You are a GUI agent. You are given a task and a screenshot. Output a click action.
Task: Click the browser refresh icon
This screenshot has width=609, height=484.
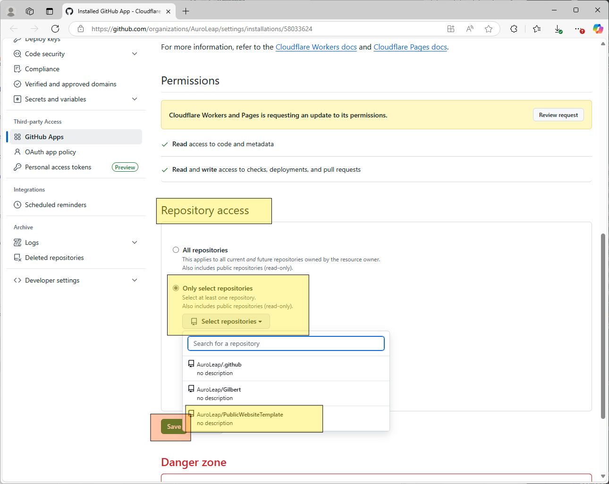pos(55,29)
